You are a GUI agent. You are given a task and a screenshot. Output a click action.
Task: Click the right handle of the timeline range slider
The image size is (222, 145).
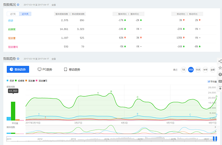tap(216, 139)
